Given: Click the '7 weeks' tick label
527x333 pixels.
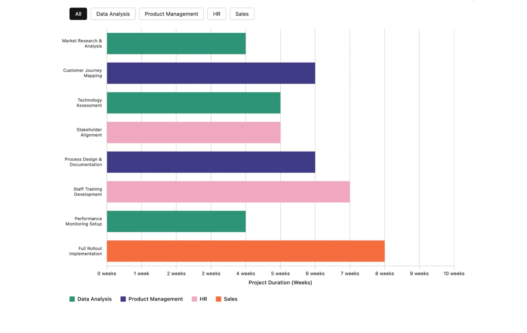Looking at the screenshot, I should 350,273.
